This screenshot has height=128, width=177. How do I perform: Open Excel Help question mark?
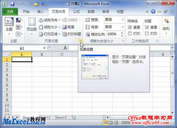(153, 12)
